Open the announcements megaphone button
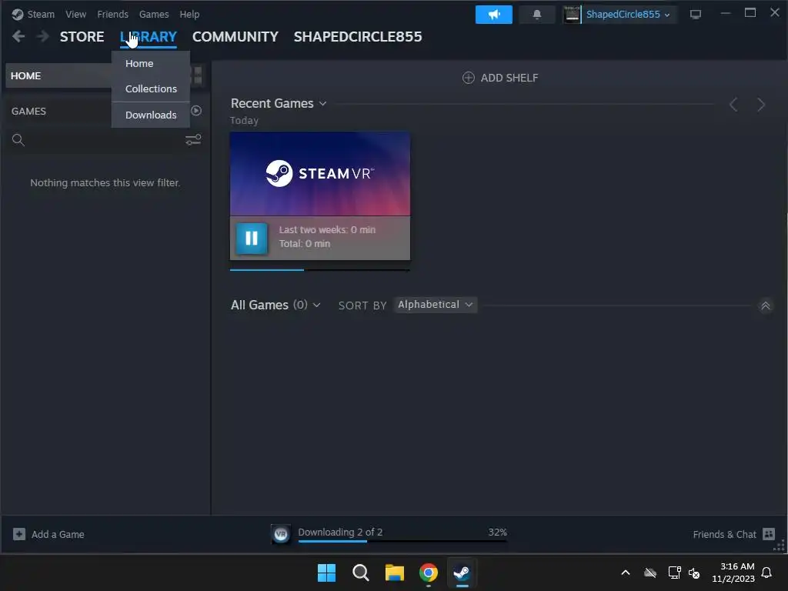Image resolution: width=788 pixels, height=591 pixels. [x=493, y=15]
